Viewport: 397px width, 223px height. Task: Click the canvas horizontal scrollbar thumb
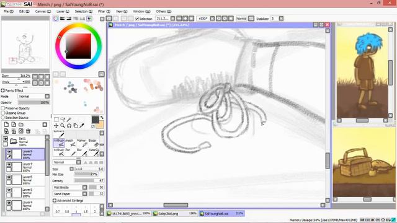tap(176, 205)
